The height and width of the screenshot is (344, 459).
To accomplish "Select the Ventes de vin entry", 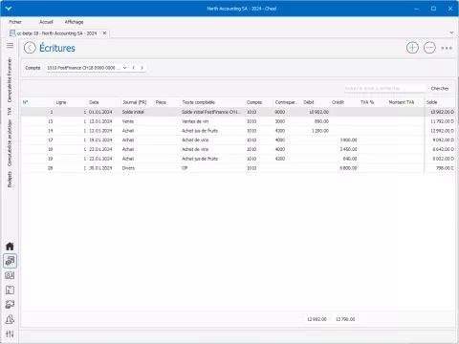I will click(x=238, y=121).
